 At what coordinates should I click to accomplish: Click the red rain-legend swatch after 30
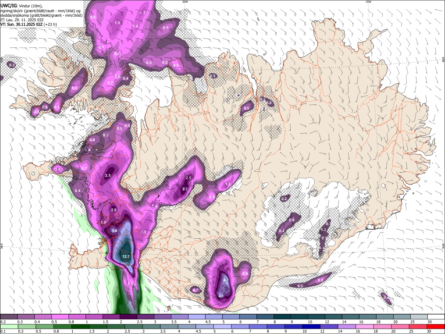pos(436,326)
